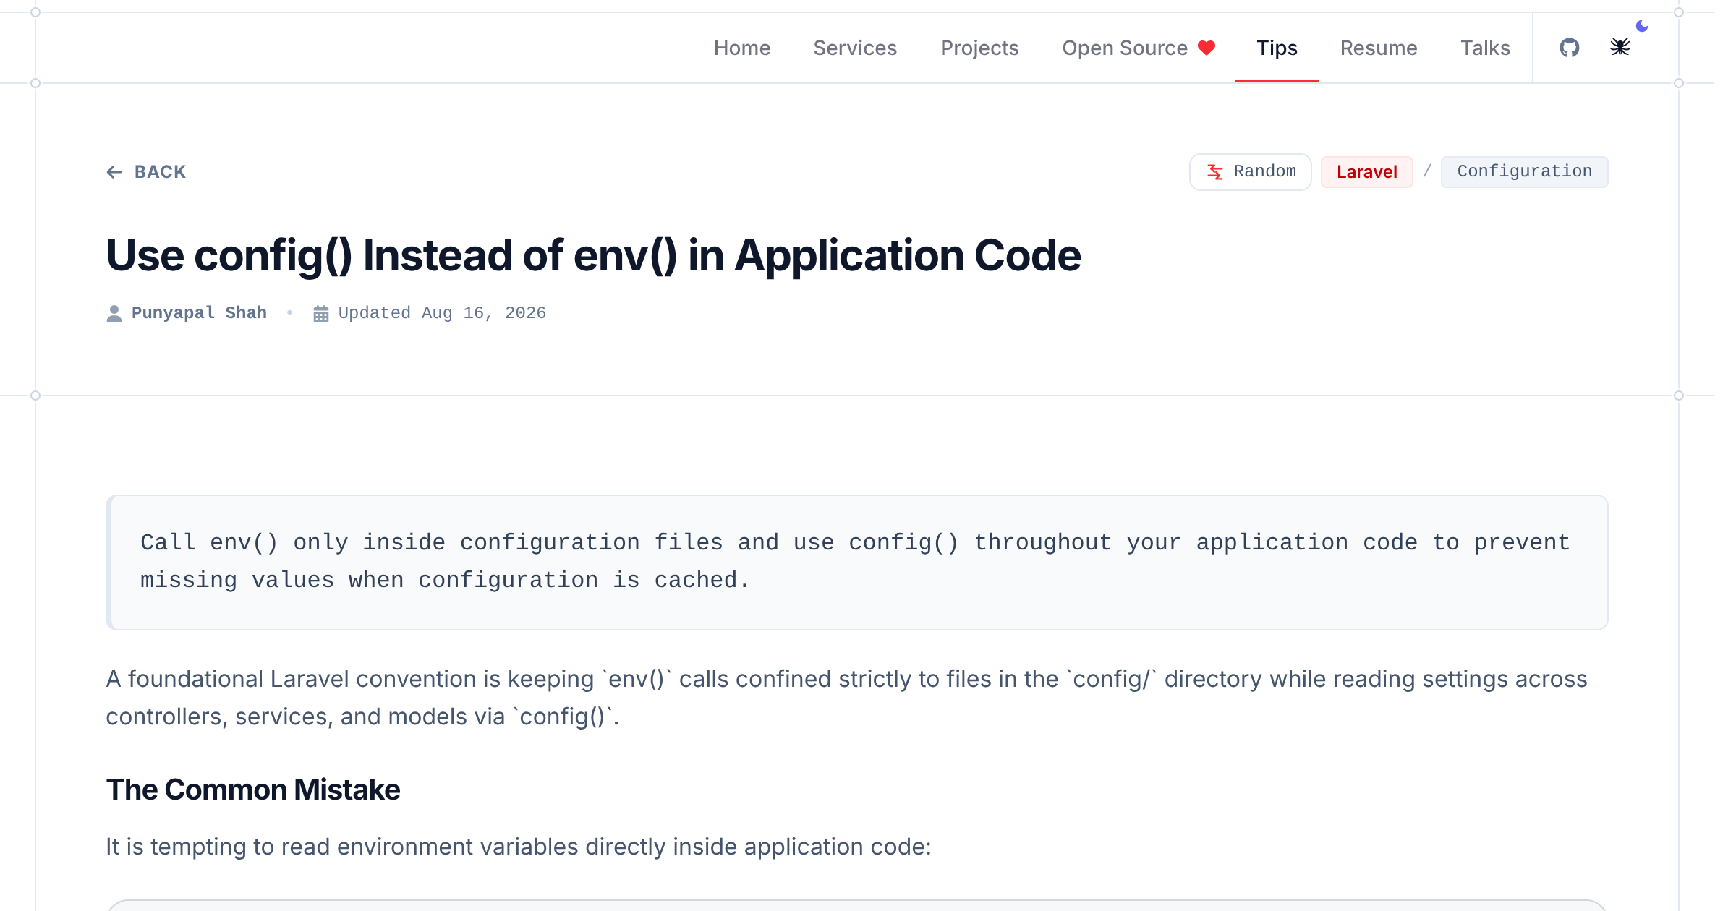This screenshot has width=1736, height=911.
Task: Click the article title heading
Action: click(593, 255)
